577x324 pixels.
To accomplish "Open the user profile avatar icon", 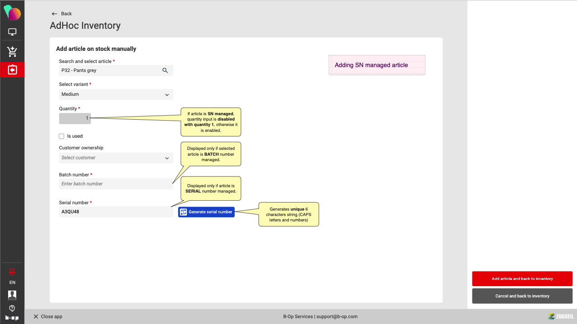I will [12, 295].
